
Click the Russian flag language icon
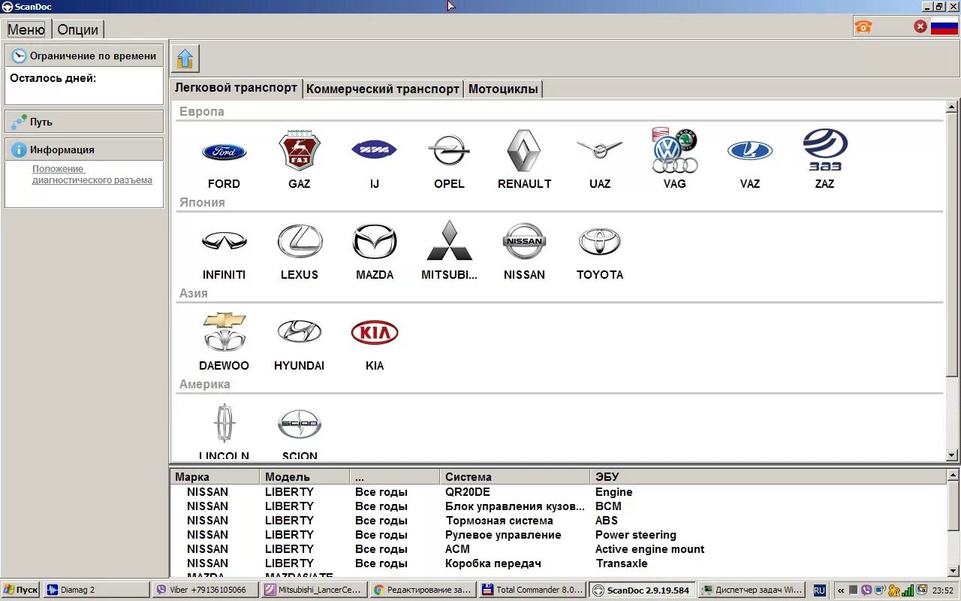point(944,27)
